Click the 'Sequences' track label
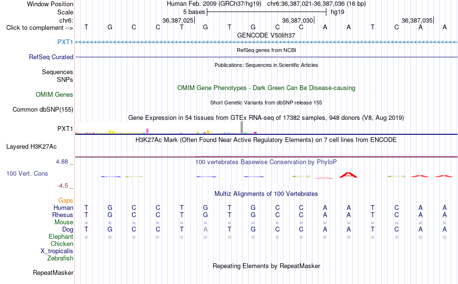 click(57, 72)
